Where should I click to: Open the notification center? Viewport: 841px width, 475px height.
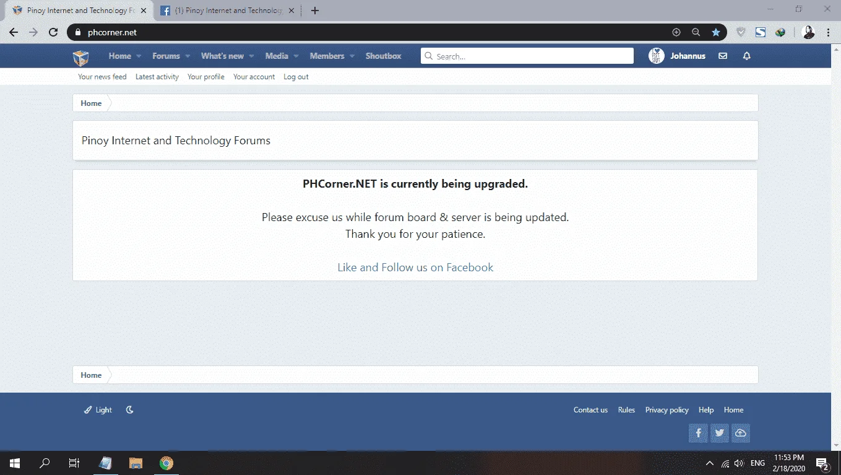[x=822, y=463]
